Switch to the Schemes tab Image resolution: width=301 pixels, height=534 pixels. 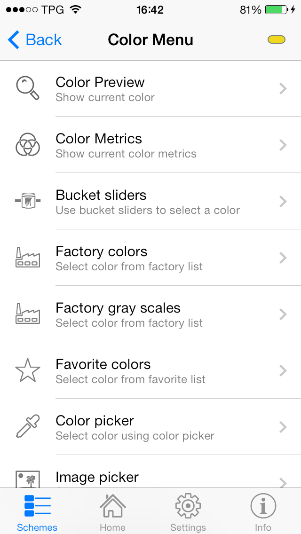(37, 512)
